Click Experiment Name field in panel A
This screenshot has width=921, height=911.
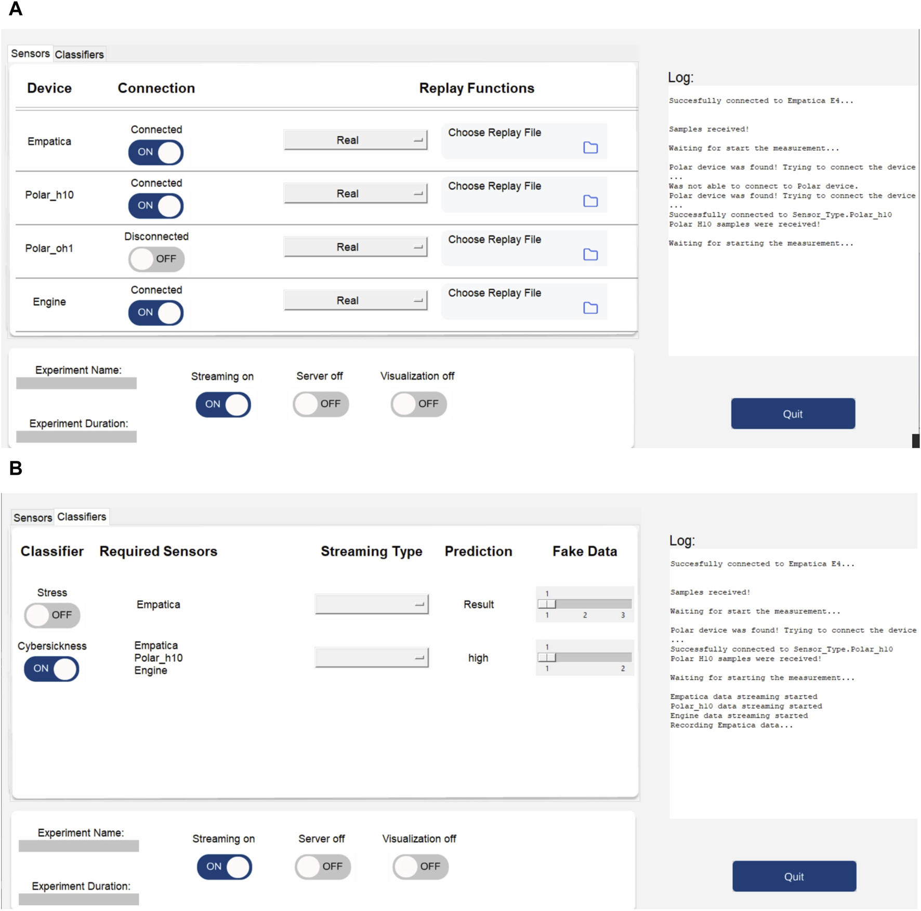click(x=76, y=384)
